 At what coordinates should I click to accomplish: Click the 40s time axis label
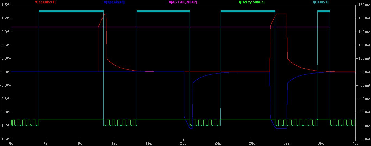click(355, 143)
